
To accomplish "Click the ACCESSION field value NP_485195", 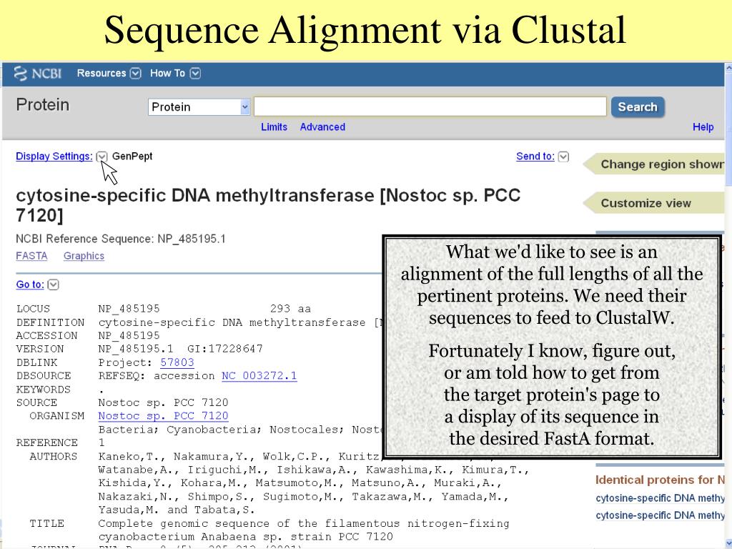I will tap(129, 336).
